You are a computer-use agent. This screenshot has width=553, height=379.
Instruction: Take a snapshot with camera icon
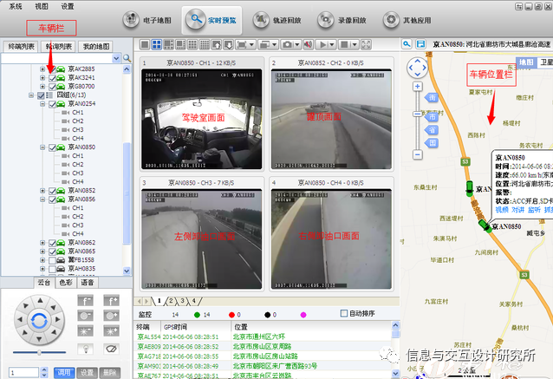(x=288, y=44)
